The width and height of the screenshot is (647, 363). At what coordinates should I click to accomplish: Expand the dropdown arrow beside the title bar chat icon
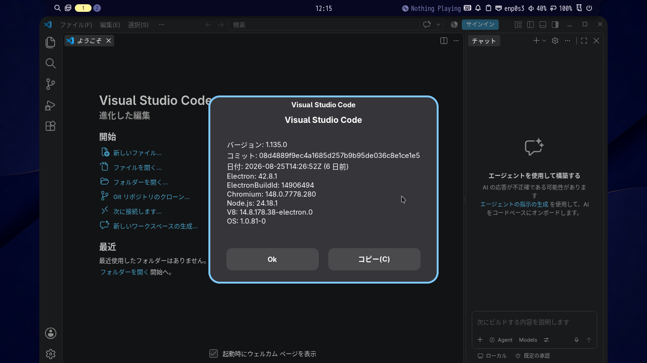click(x=438, y=25)
